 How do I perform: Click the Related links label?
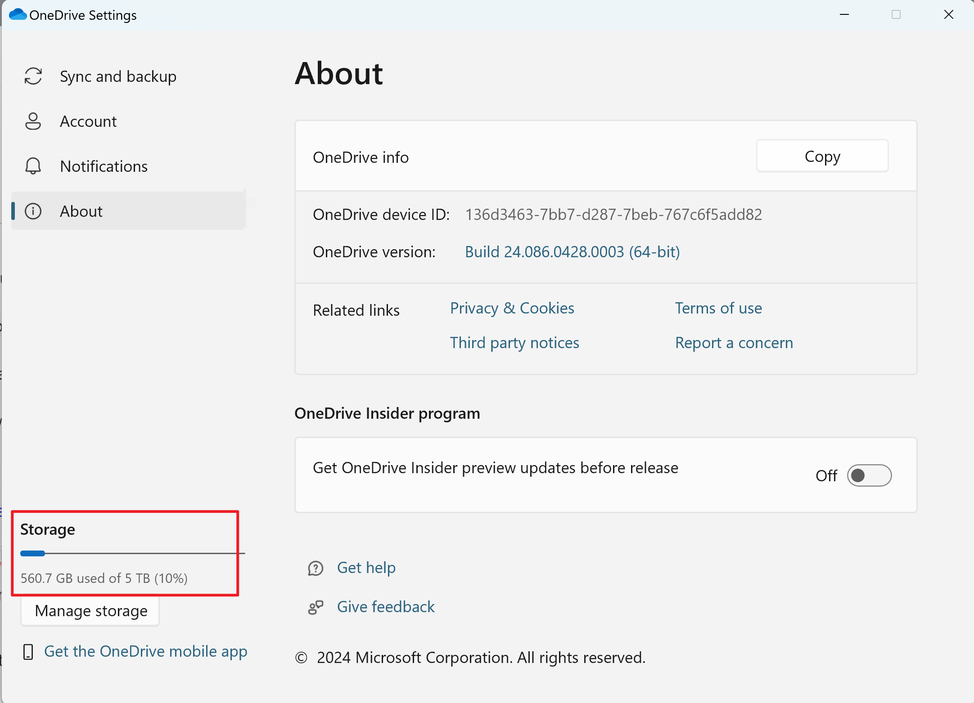pyautogui.click(x=356, y=310)
